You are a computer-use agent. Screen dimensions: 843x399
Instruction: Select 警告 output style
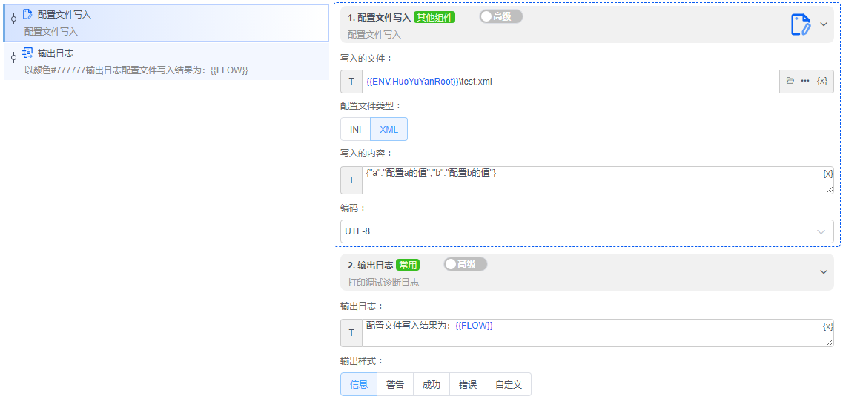pyautogui.click(x=395, y=384)
